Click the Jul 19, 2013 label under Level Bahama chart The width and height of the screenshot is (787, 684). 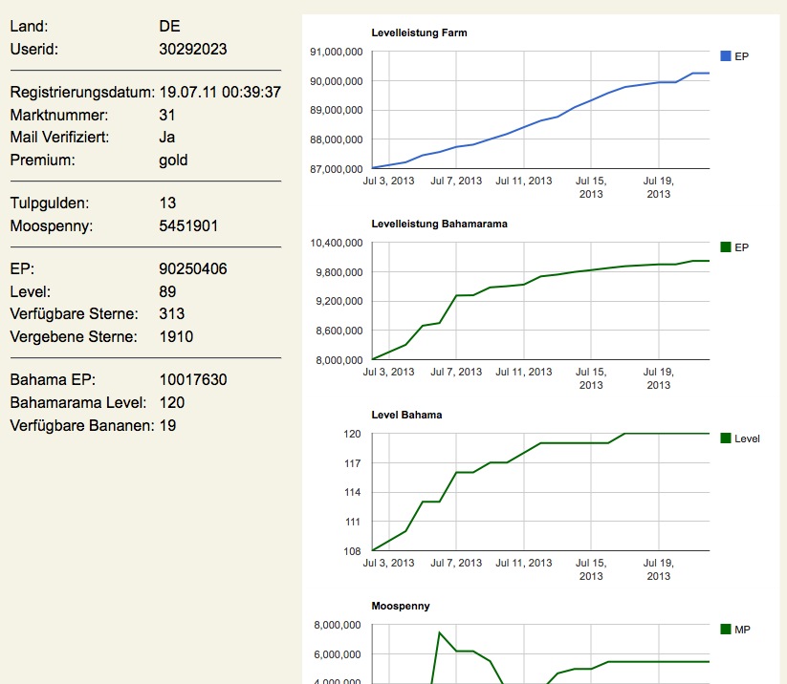tap(659, 569)
